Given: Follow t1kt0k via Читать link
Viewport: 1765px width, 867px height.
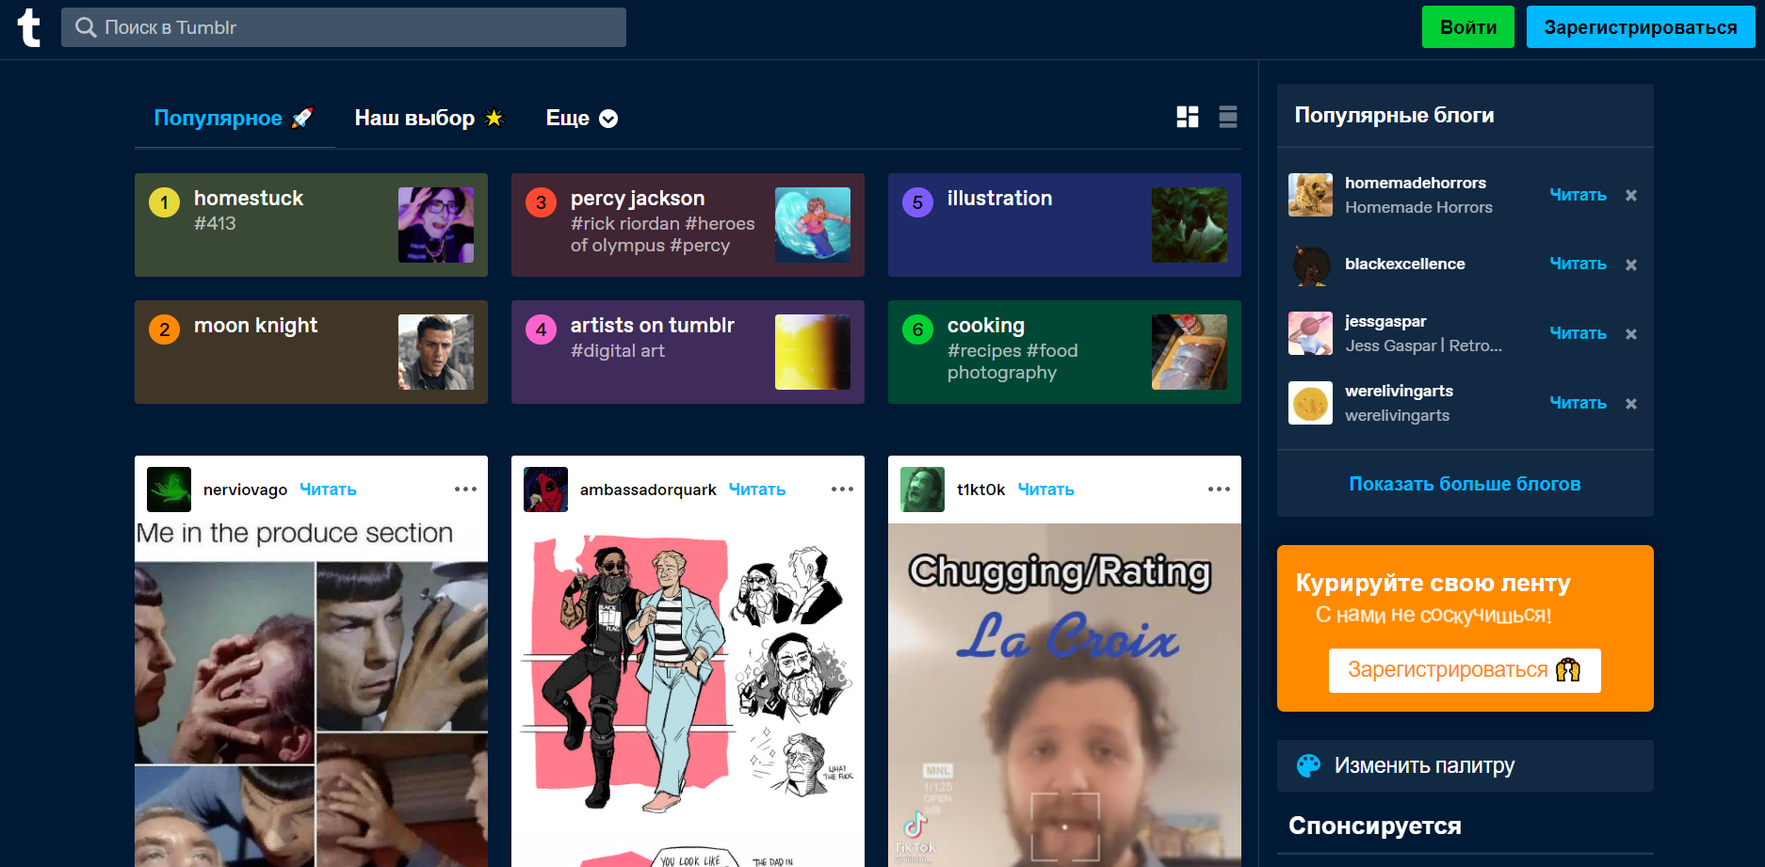Looking at the screenshot, I should point(1046,490).
